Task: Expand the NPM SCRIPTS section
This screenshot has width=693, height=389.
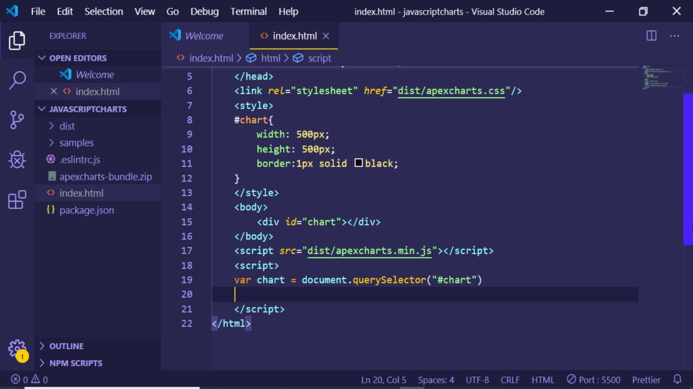Action: [x=75, y=363]
